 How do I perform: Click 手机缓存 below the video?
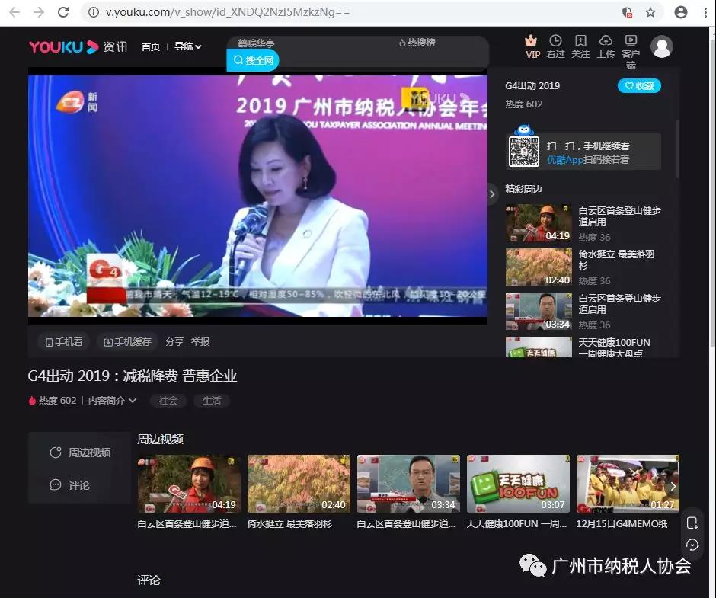click(x=127, y=342)
